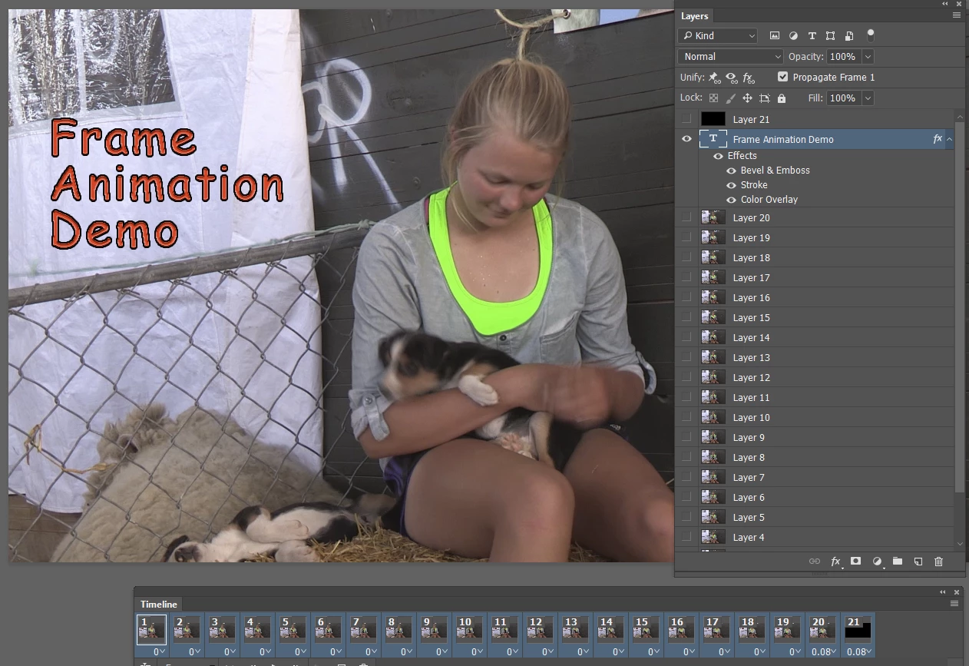Viewport: 969px width, 666px height.
Task: Lock all padlock icon
Action: click(782, 98)
